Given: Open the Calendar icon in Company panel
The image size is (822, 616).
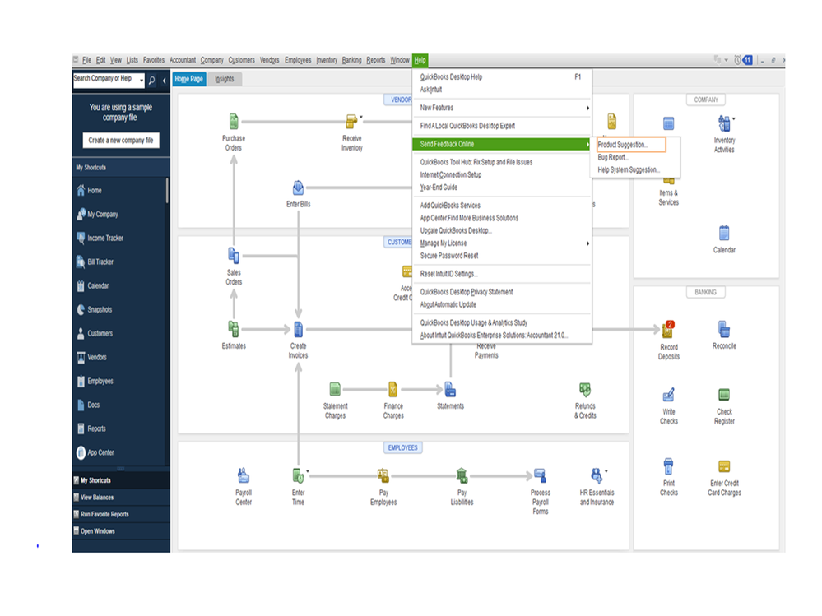Looking at the screenshot, I should pyautogui.click(x=724, y=233).
